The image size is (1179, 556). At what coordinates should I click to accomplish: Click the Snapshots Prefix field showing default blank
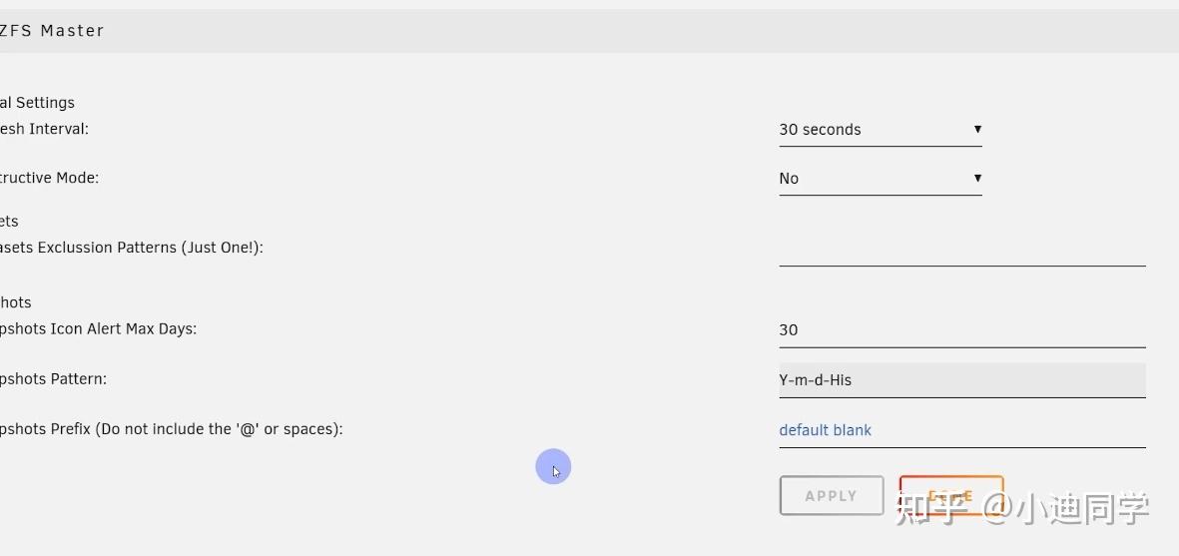click(x=961, y=430)
